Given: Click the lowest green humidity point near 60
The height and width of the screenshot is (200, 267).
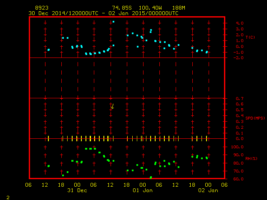Looking at the screenshot, I should 151,177.
